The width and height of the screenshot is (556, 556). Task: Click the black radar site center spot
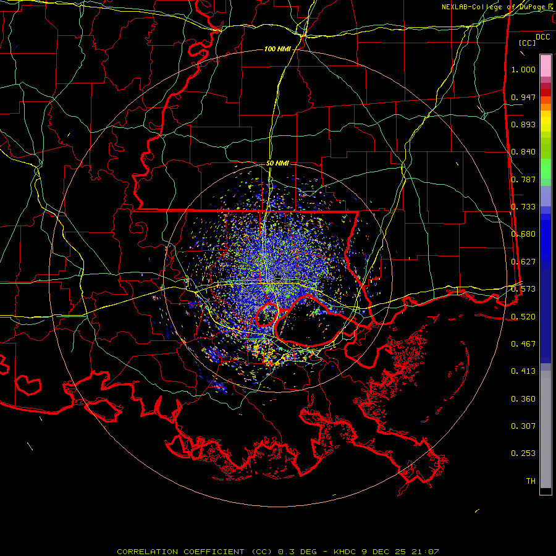tap(278, 276)
